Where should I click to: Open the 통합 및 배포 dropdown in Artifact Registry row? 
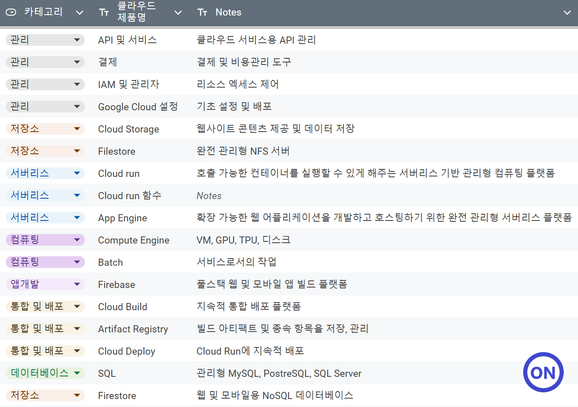pos(45,329)
